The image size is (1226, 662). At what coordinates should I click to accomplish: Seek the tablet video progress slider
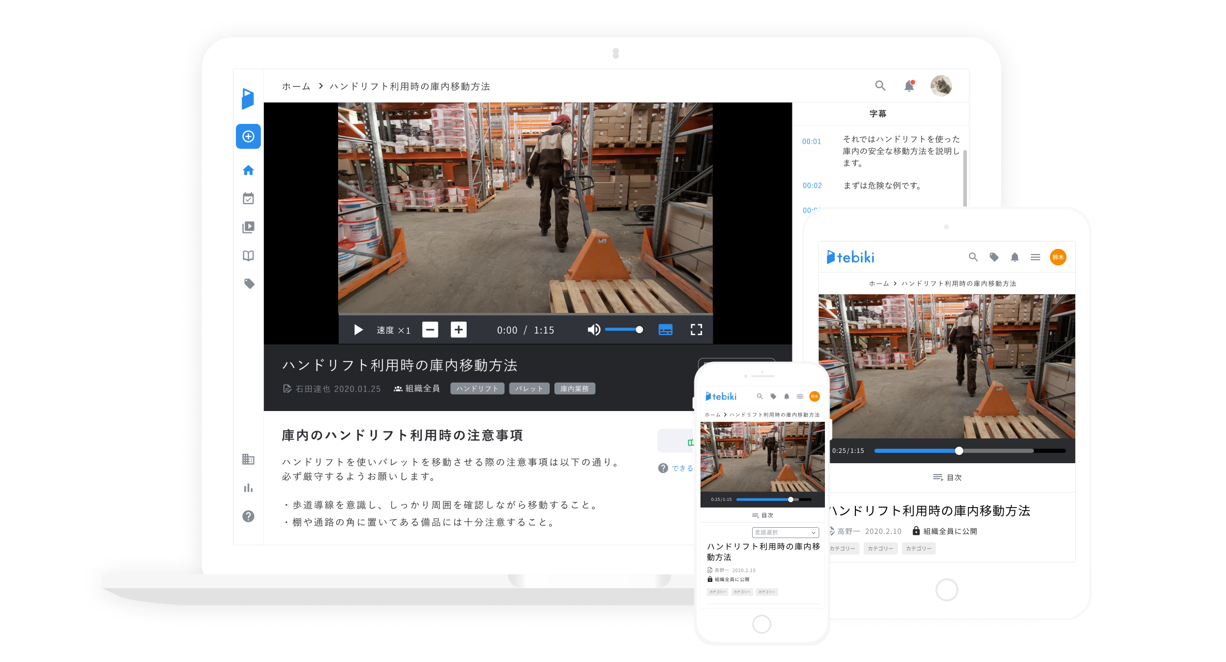969,451
